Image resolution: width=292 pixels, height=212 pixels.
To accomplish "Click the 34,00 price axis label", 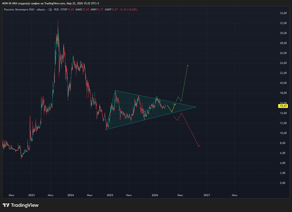I will [x=283, y=13].
